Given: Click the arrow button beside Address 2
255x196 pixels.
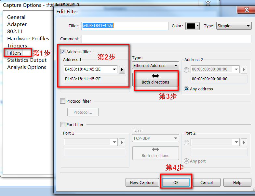Looking at the screenshot, I should point(244,69).
